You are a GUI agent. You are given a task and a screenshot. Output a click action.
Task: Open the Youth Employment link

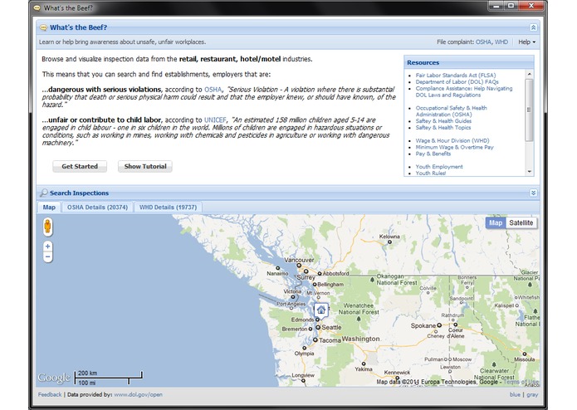tap(439, 167)
